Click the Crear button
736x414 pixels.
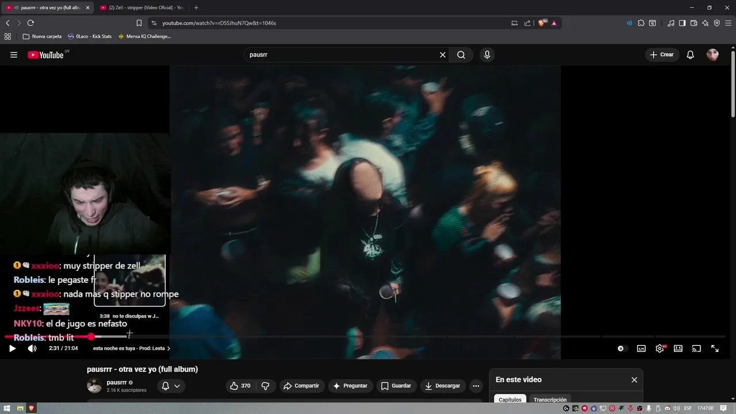(x=662, y=55)
